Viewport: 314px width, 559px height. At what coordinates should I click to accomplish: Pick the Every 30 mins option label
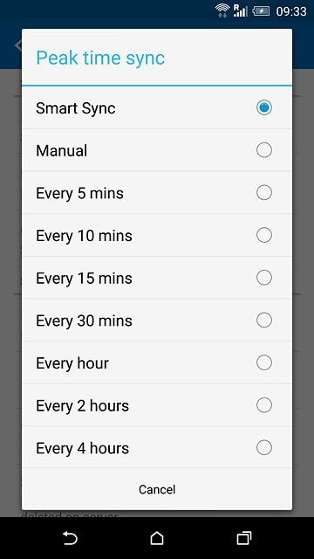coord(84,321)
